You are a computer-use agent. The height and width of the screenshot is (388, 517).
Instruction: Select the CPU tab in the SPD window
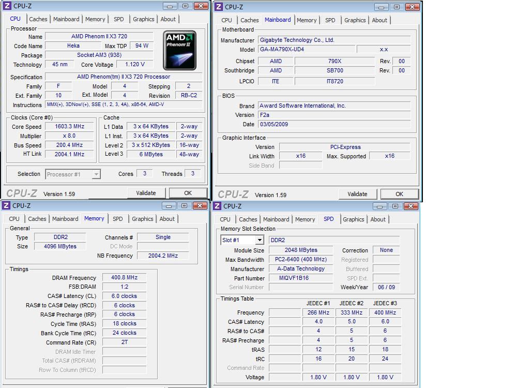(x=225, y=219)
